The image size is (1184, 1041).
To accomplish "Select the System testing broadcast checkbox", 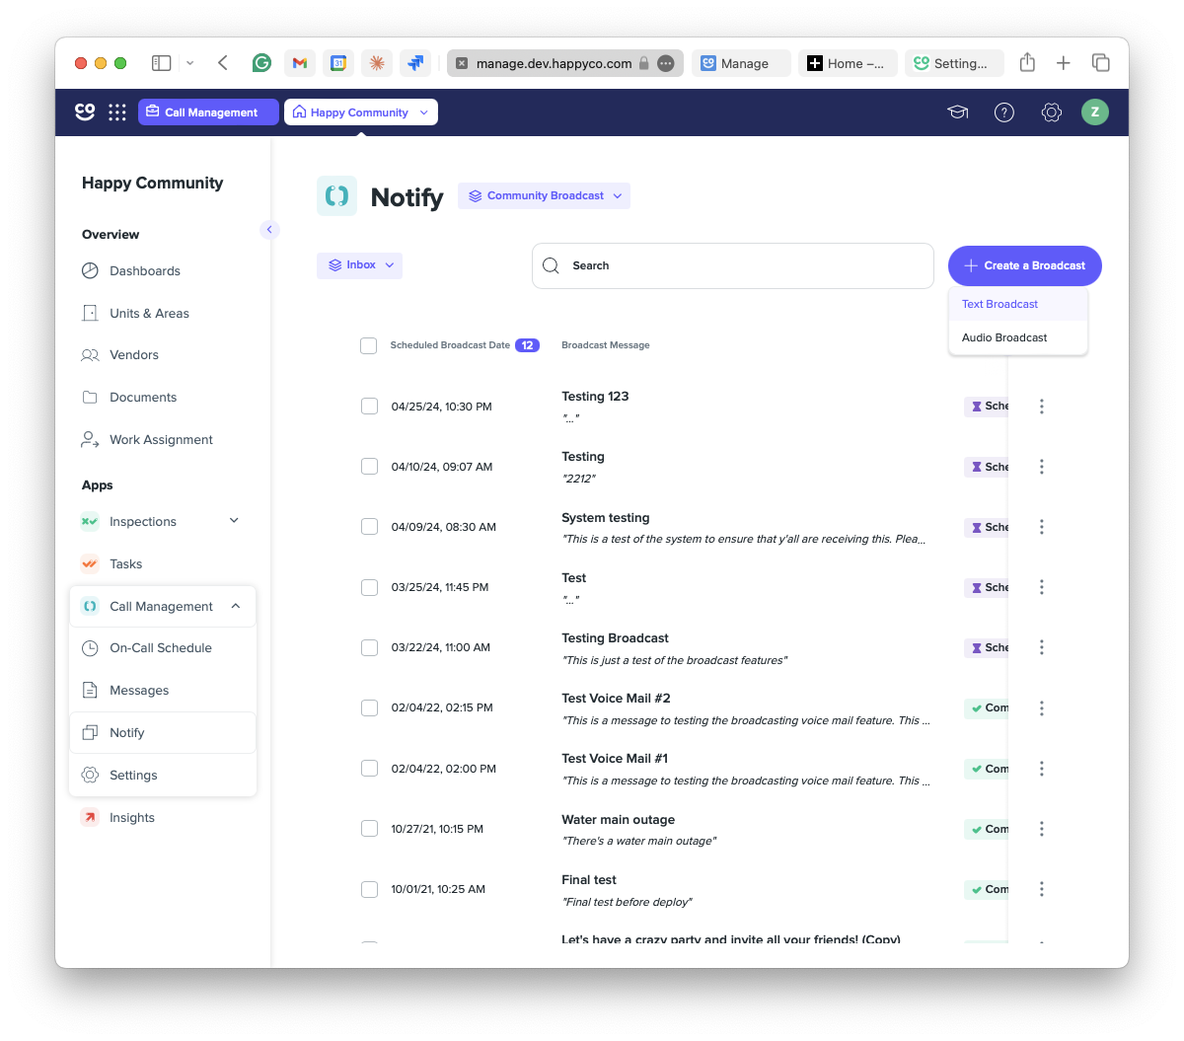I will (x=369, y=527).
